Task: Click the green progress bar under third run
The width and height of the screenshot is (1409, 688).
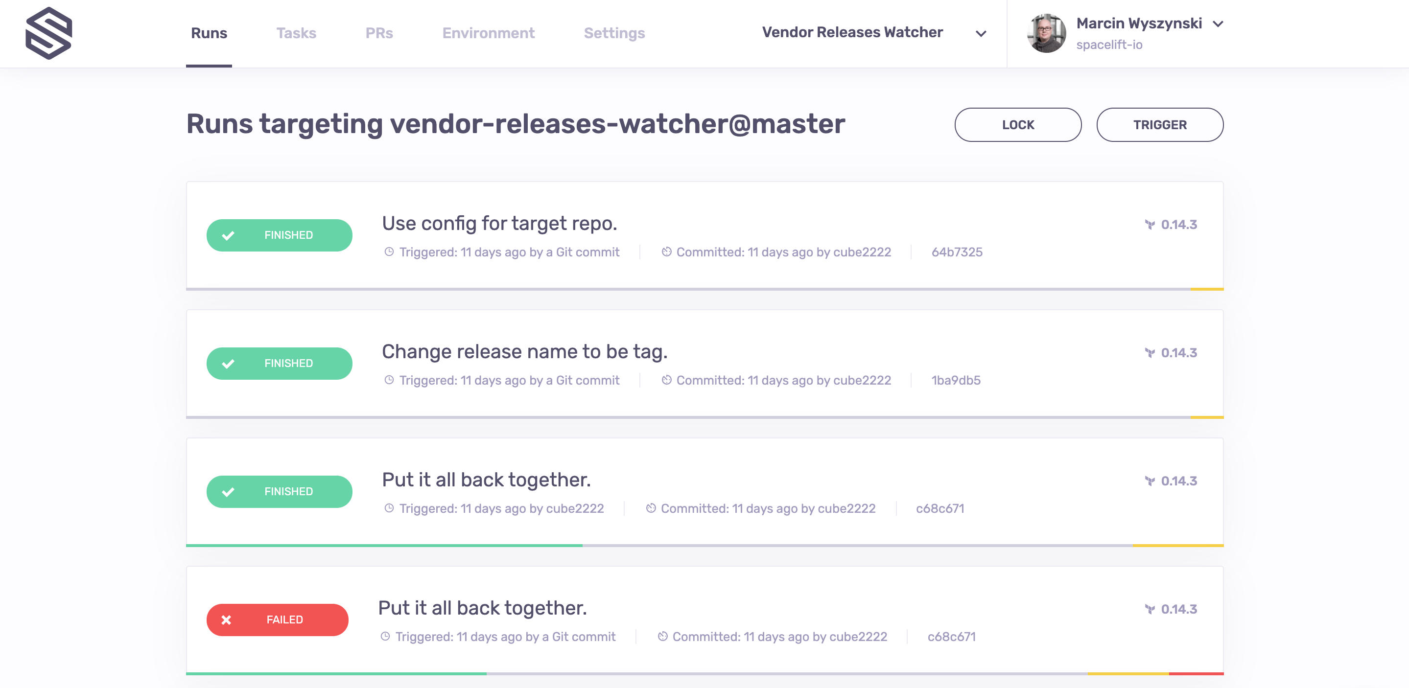Action: click(x=384, y=545)
